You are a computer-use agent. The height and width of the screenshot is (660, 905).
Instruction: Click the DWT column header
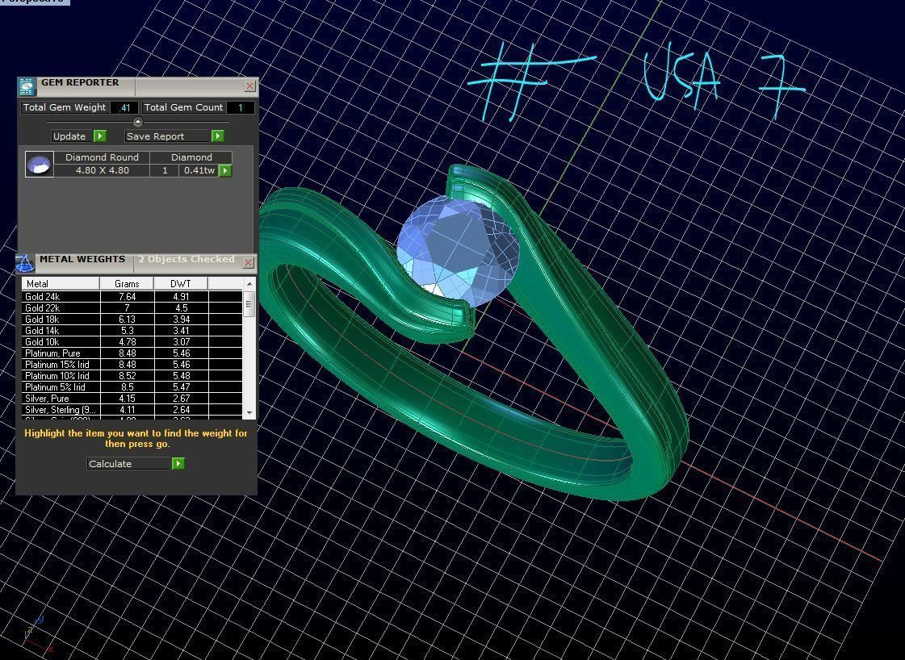click(181, 283)
